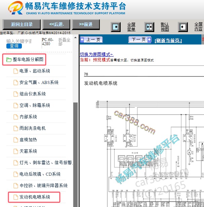Click the page icon beside 灯光、倒车雷达

(16, 162)
